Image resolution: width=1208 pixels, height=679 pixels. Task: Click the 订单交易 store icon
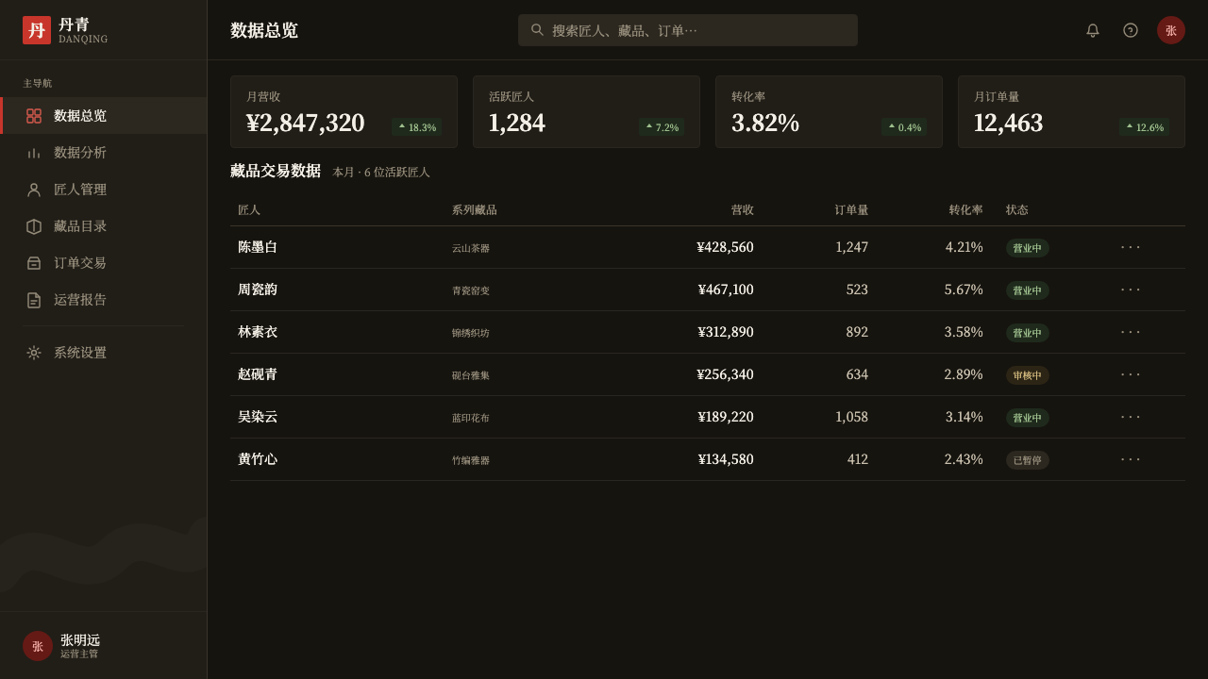coord(34,263)
